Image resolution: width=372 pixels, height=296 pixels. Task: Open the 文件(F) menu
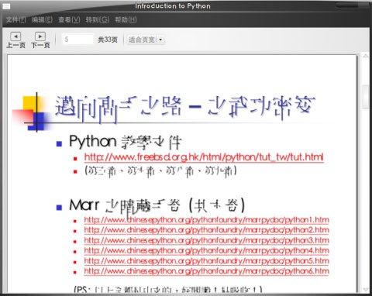(15, 19)
